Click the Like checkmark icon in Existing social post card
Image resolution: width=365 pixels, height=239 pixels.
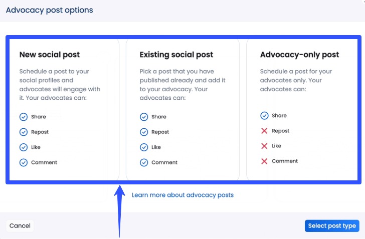[144, 147]
